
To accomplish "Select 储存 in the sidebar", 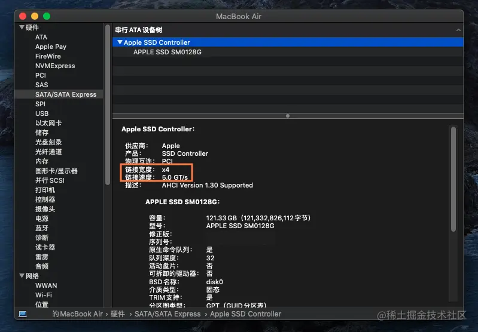I will [x=42, y=133].
